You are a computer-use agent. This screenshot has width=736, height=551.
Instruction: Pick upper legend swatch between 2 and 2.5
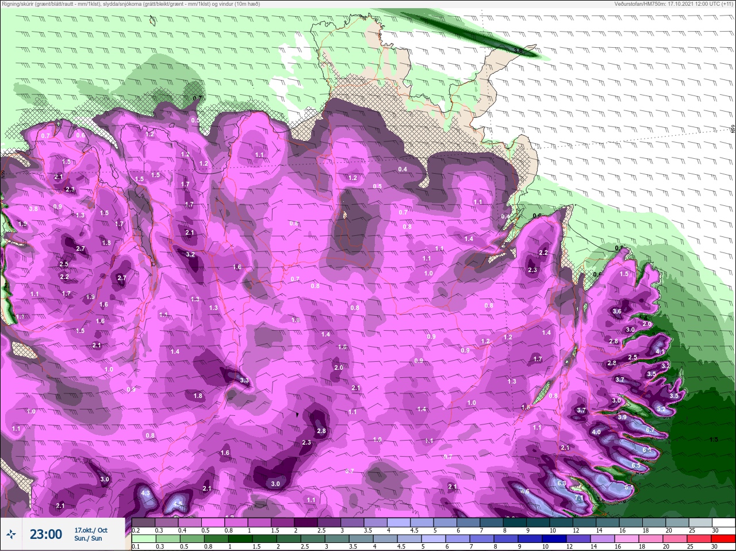306,523
